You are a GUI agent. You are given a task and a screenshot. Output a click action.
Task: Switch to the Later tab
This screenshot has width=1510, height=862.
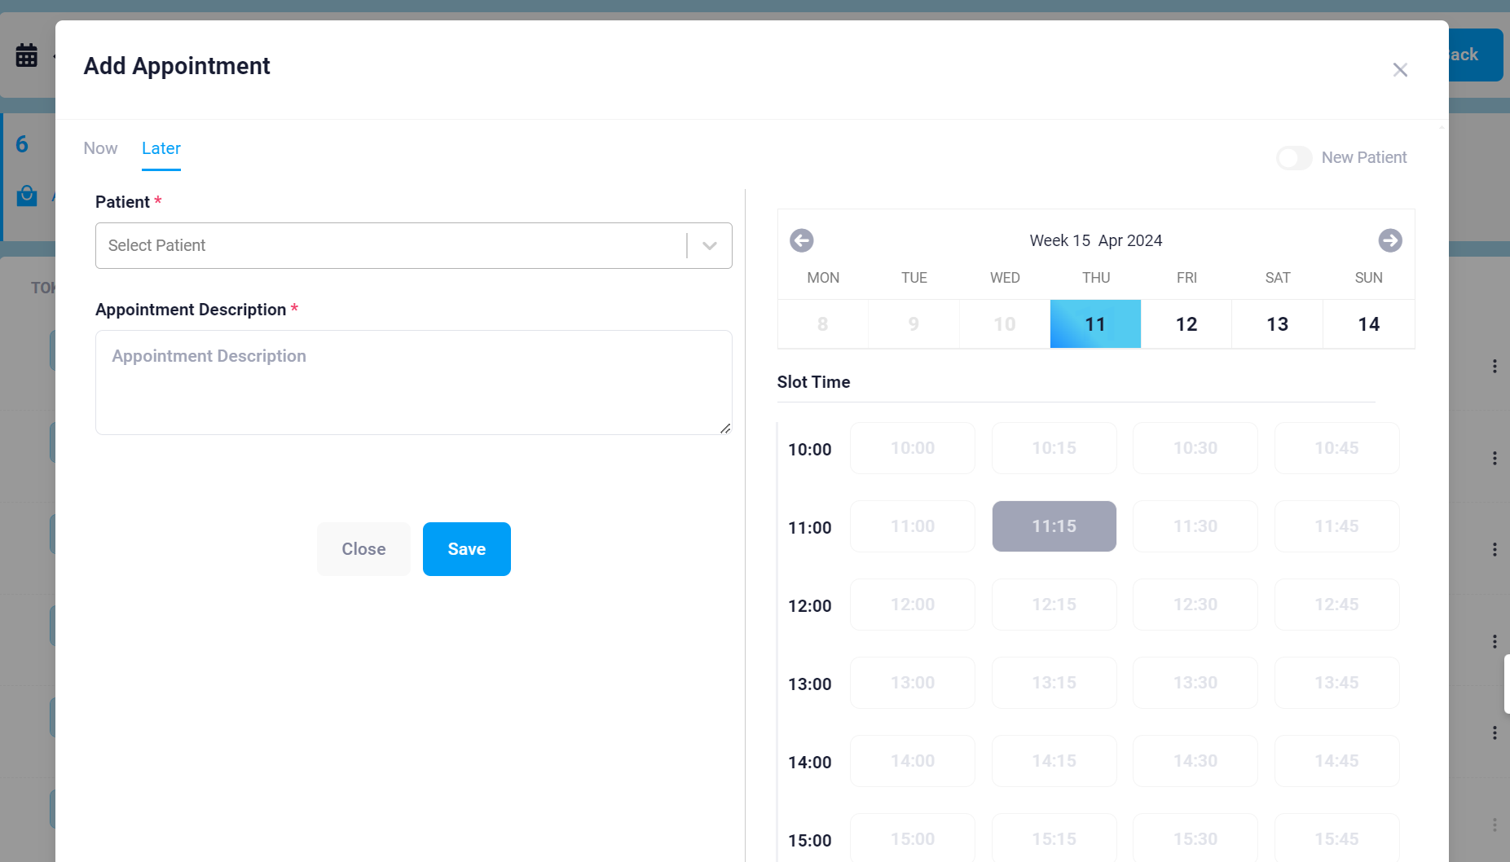(x=161, y=148)
